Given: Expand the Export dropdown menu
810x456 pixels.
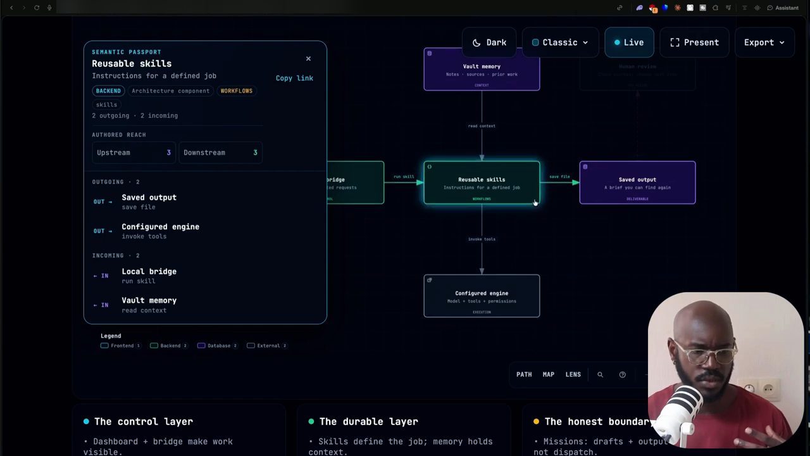Looking at the screenshot, I should pos(764,42).
